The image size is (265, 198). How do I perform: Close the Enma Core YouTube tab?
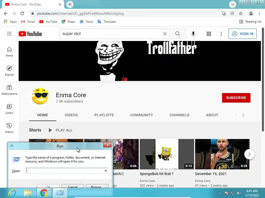[60, 4]
